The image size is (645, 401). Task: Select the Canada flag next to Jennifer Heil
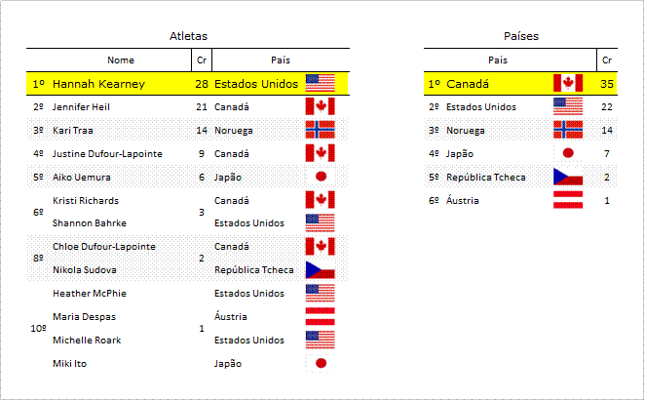point(320,106)
